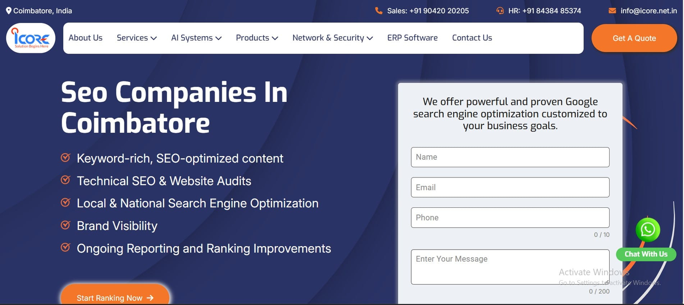Click the Brand Visibility text
The width and height of the screenshot is (684, 305).
click(117, 226)
